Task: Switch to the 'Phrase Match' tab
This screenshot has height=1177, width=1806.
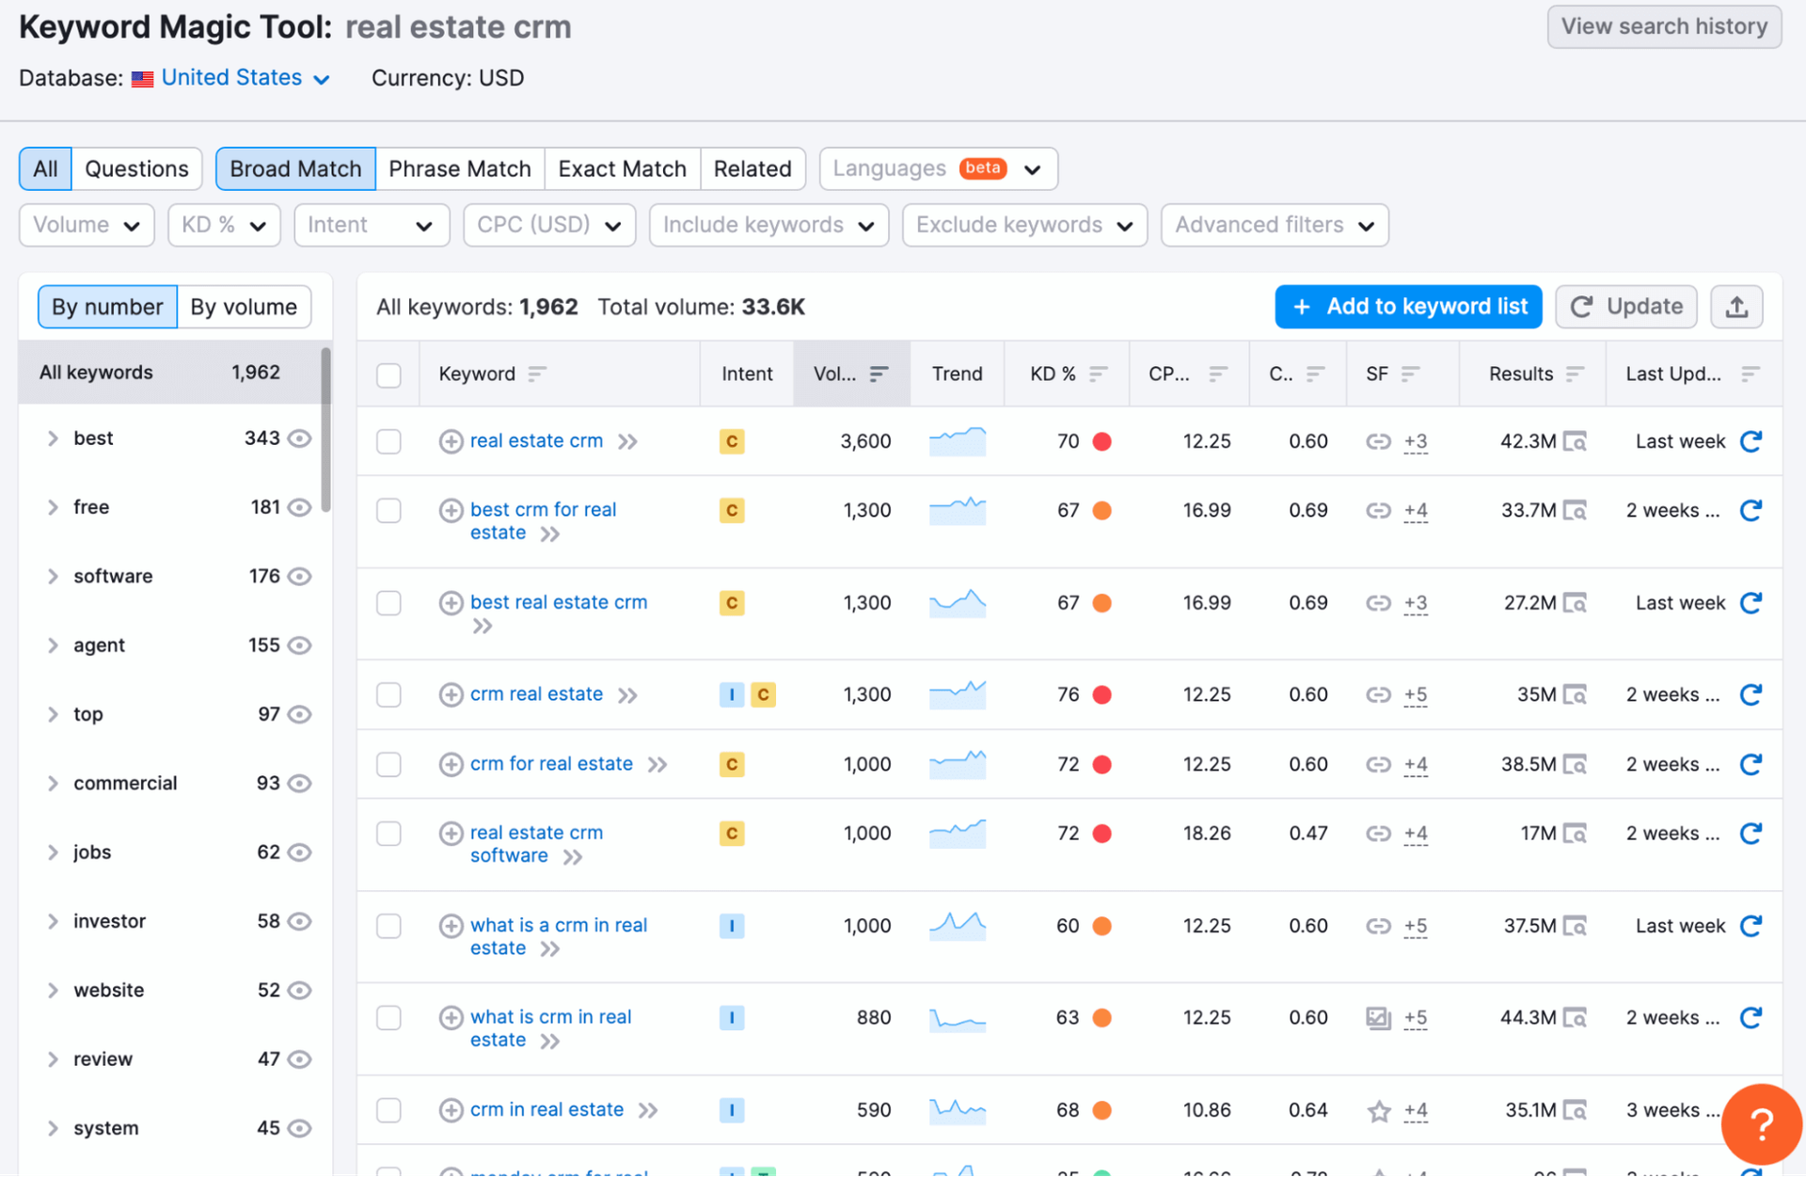Action: 459,169
